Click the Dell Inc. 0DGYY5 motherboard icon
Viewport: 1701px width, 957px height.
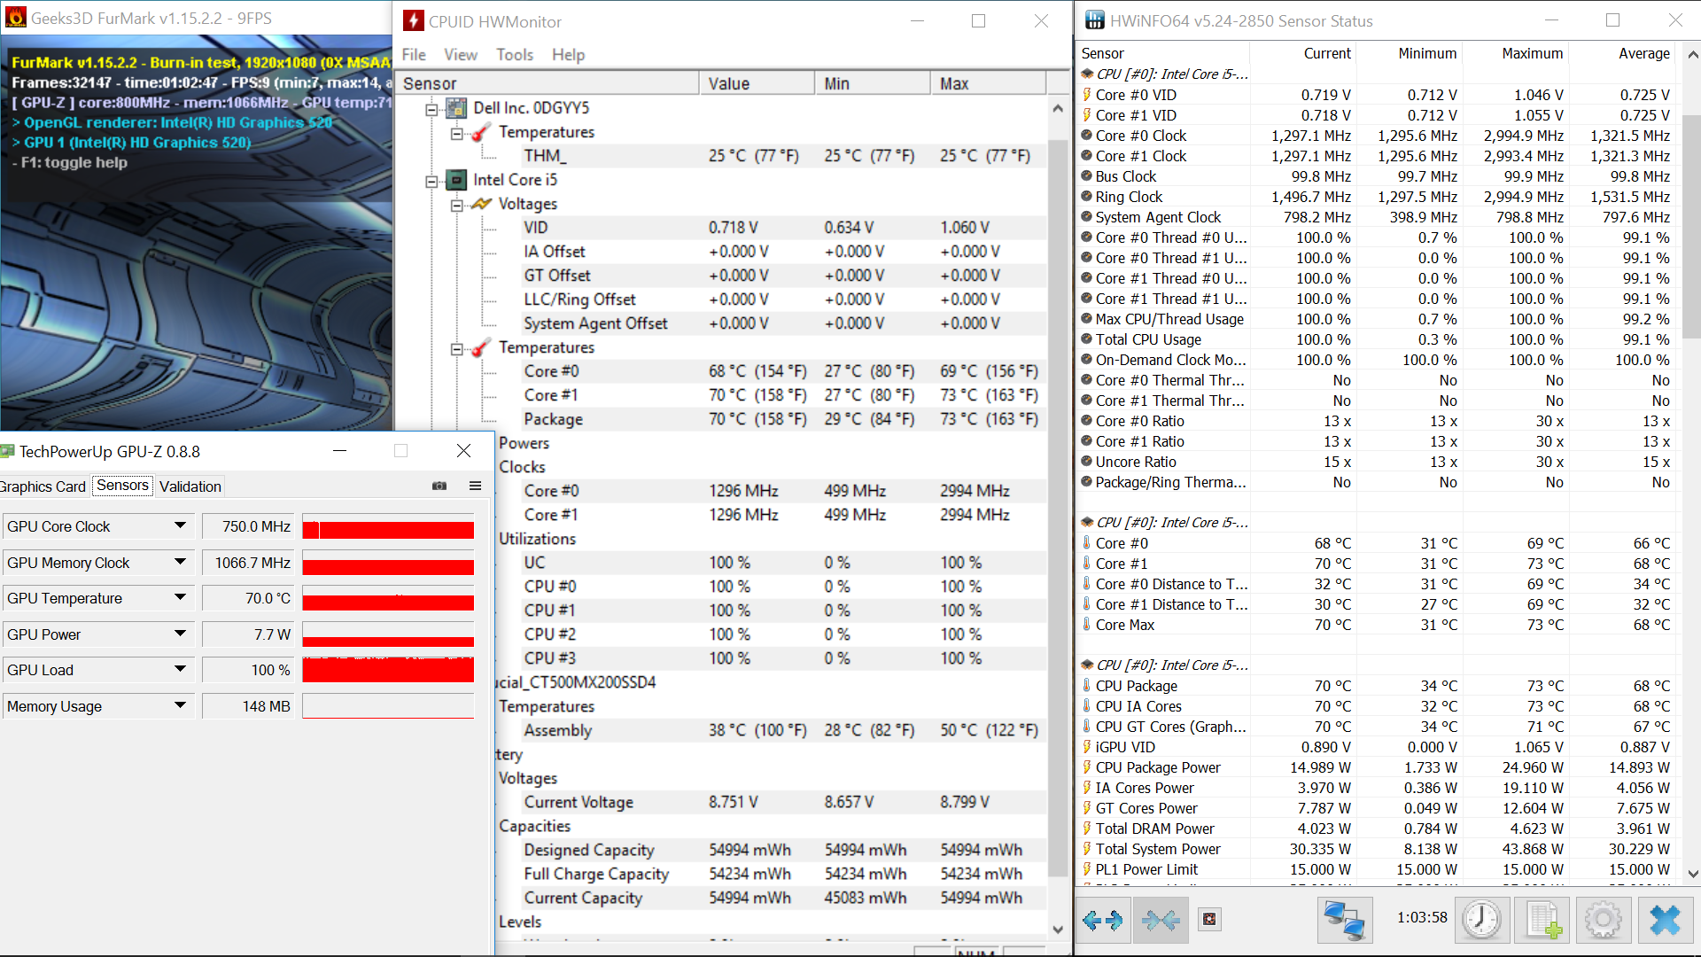click(x=456, y=108)
